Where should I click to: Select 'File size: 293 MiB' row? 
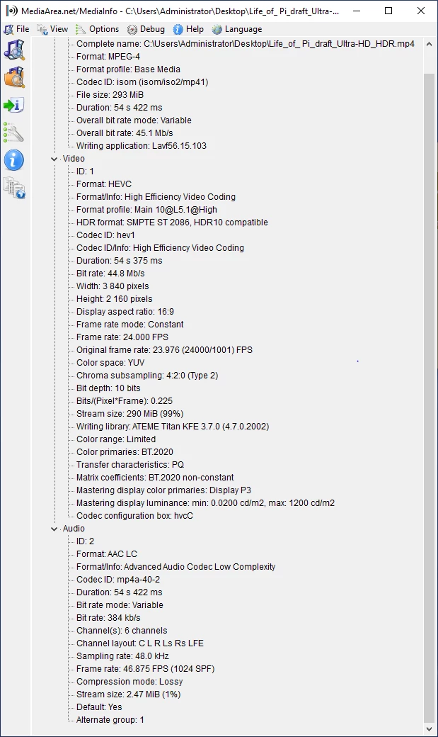[110, 94]
